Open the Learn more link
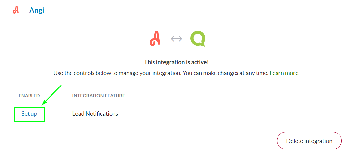Image resolution: width=350 pixels, height=154 pixels. click(x=284, y=73)
